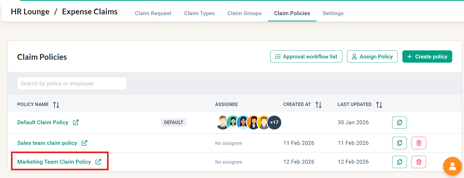Switch to the Claim Types tab
This screenshot has height=178, width=464.
click(199, 13)
